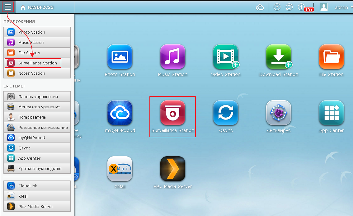Choose Music Station in the main menu list
The height and width of the screenshot is (216, 353).
[x=37, y=43]
